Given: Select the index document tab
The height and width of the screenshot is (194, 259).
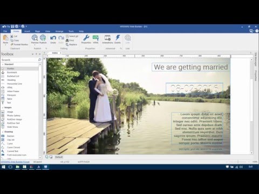Looking at the screenshot, I should [x=55, y=53].
